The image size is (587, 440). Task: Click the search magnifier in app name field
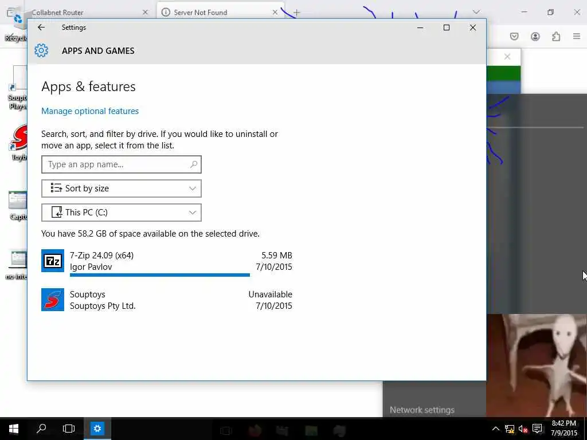click(194, 164)
